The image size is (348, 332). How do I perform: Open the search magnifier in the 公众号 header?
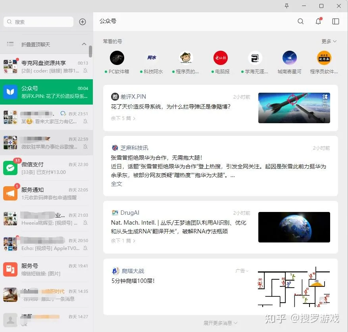(300, 21)
